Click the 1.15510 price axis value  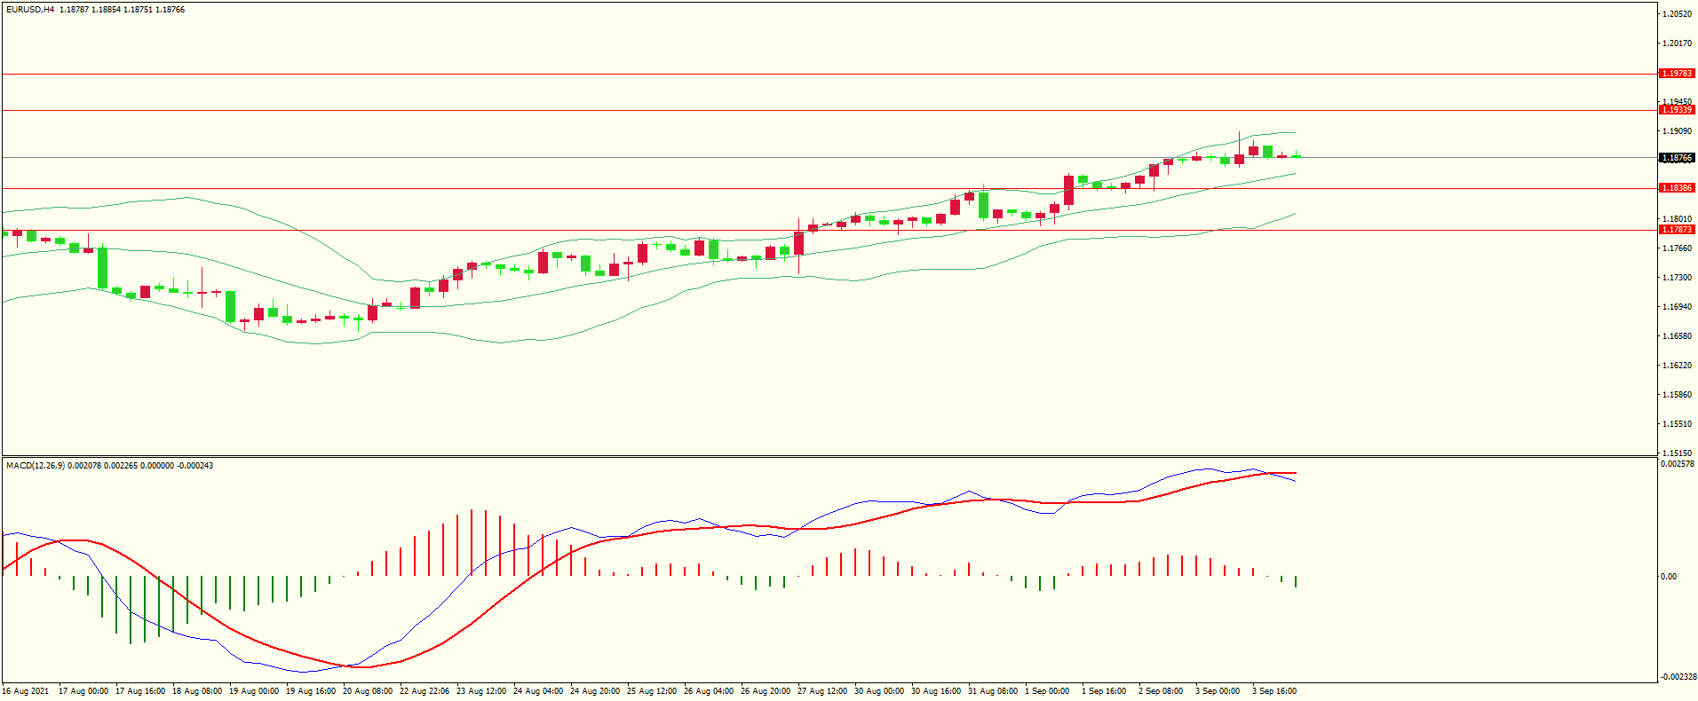coord(1677,424)
